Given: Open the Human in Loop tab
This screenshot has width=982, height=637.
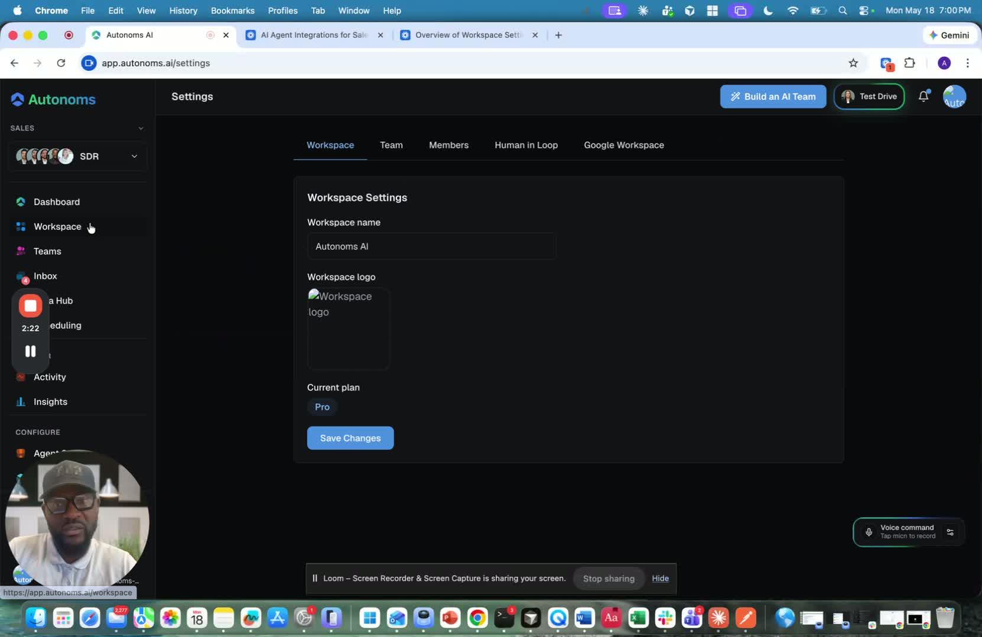Looking at the screenshot, I should tap(526, 145).
